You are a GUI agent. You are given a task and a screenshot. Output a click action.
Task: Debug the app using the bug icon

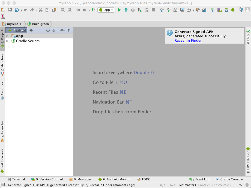[x=126, y=10]
